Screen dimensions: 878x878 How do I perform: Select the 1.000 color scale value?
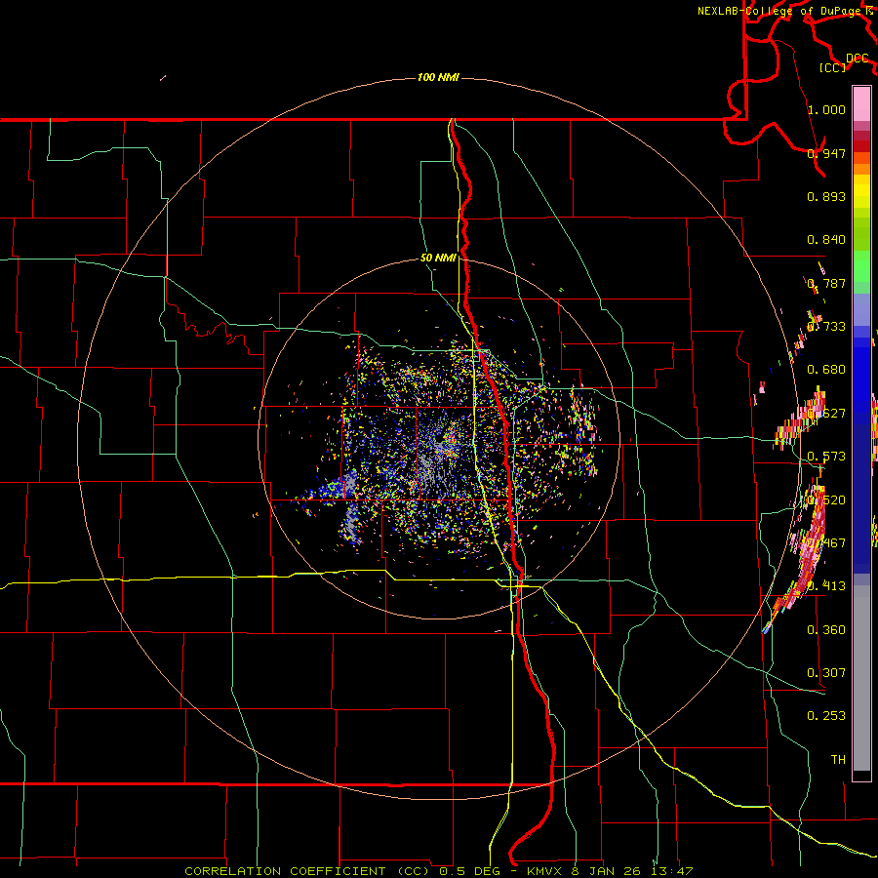826,109
